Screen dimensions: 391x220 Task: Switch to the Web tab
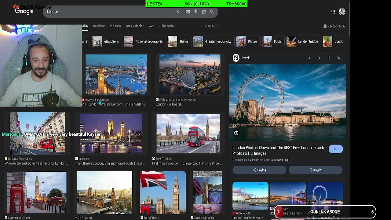[152, 26]
